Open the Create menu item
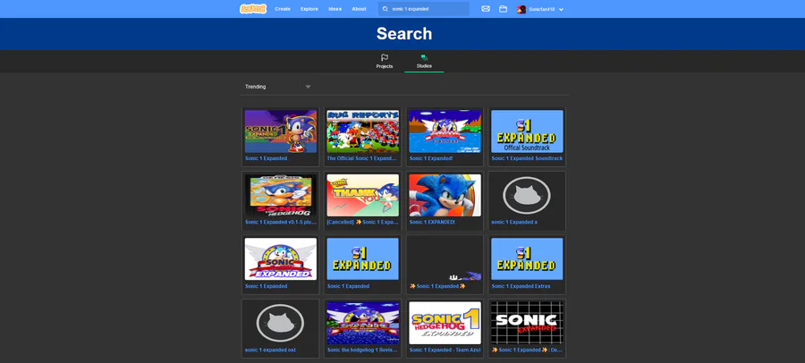 [283, 9]
